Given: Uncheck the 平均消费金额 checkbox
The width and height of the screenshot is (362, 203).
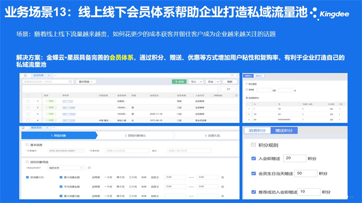Looking at the screenshot, I should [x=61, y=187].
